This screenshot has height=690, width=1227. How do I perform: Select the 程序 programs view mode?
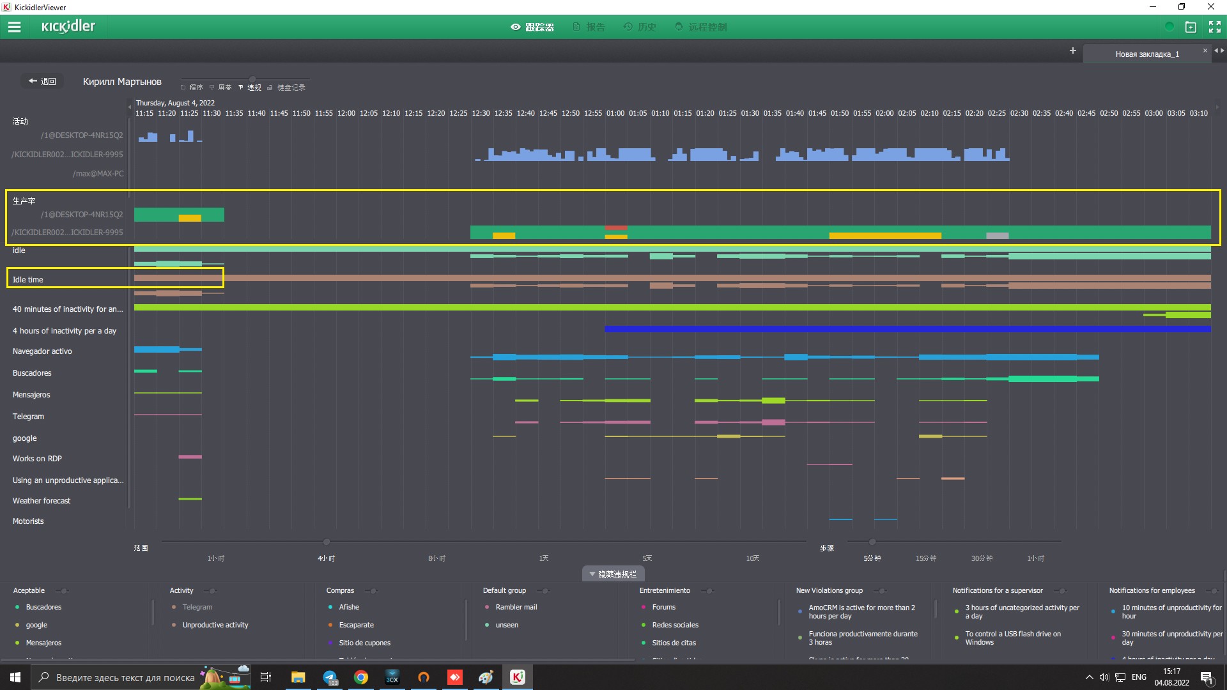tap(192, 88)
